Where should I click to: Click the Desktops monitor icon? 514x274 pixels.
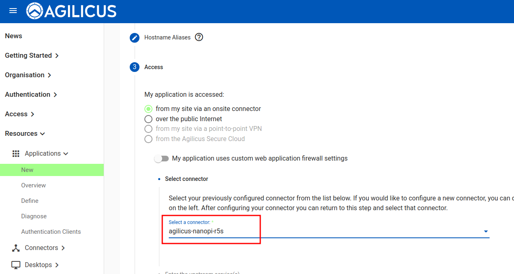pos(16,265)
